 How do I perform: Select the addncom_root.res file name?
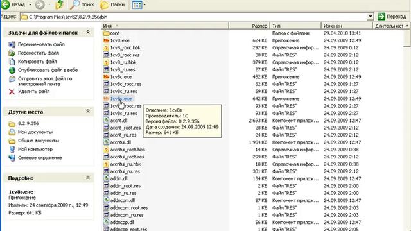[129, 208]
